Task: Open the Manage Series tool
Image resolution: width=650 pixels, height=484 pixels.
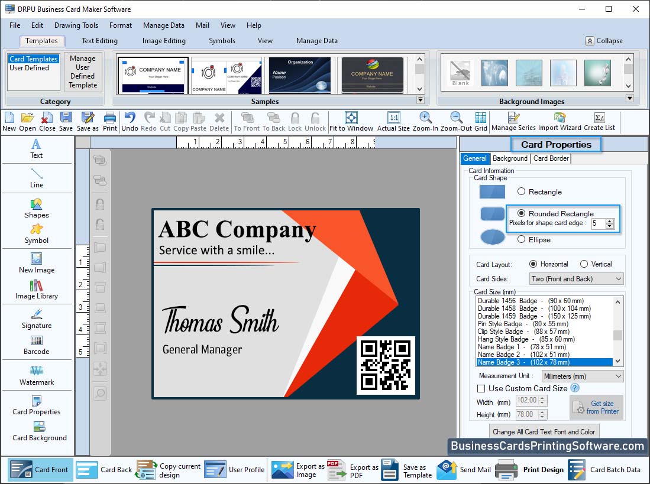Action: [513, 122]
